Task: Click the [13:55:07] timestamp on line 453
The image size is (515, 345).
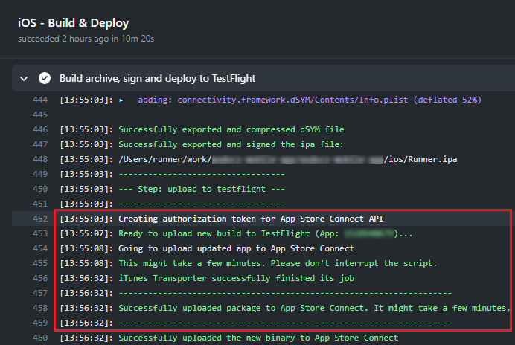Action: coord(86,233)
